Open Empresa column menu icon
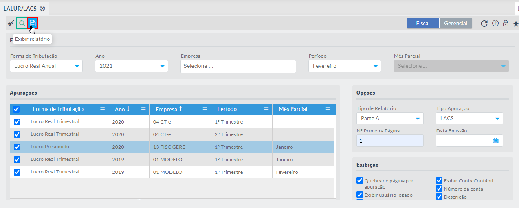Image resolution: width=519 pixels, height=208 pixels. 205,109
